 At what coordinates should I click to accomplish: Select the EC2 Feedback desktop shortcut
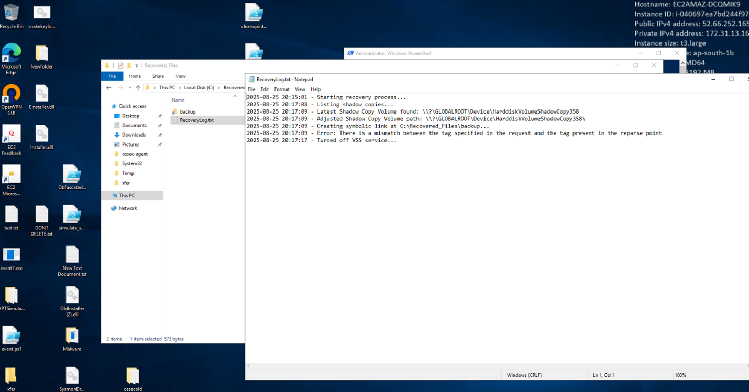click(x=11, y=135)
